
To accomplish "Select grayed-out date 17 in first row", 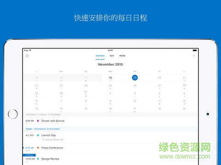I will (x=86, y=78).
